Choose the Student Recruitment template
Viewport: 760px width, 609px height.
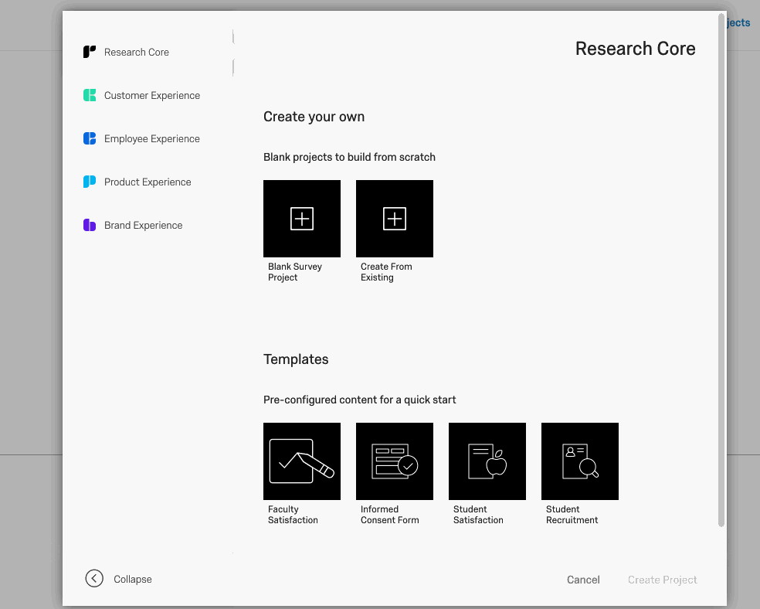tap(580, 461)
